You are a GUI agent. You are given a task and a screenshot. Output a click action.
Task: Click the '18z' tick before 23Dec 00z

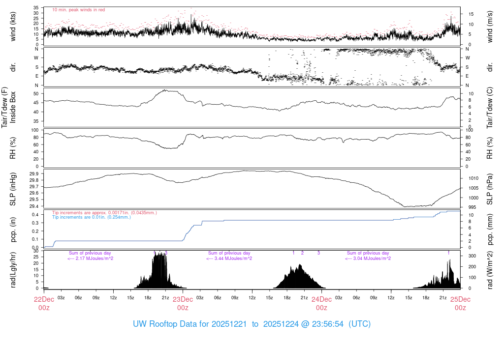pyautogui.click(x=148, y=298)
